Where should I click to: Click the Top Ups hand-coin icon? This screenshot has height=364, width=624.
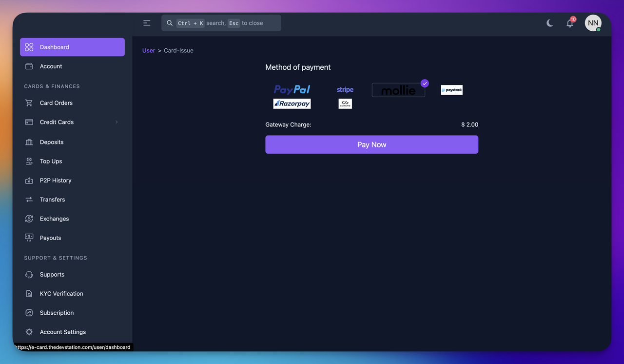[x=29, y=161]
